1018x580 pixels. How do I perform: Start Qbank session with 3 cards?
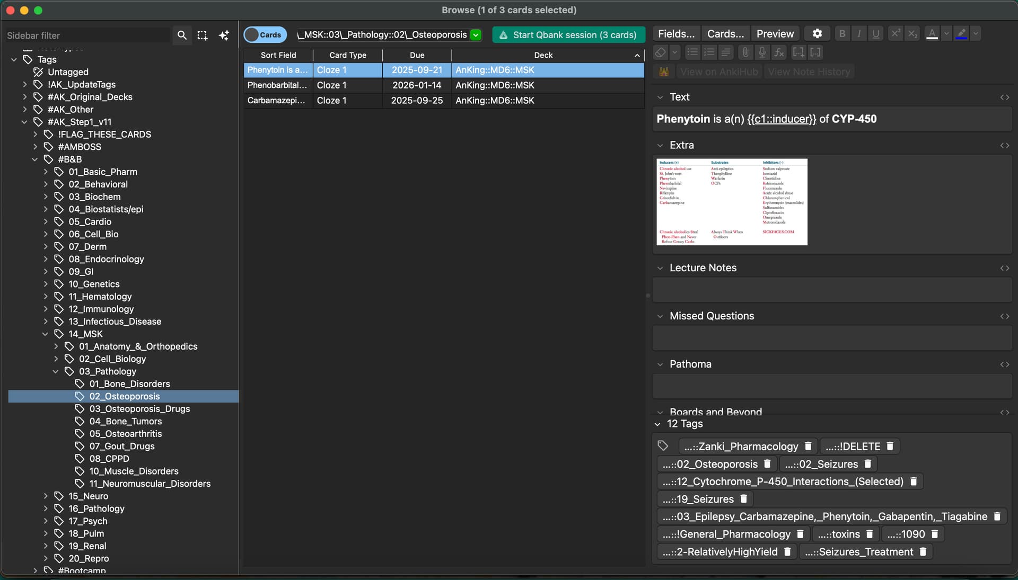click(x=568, y=35)
